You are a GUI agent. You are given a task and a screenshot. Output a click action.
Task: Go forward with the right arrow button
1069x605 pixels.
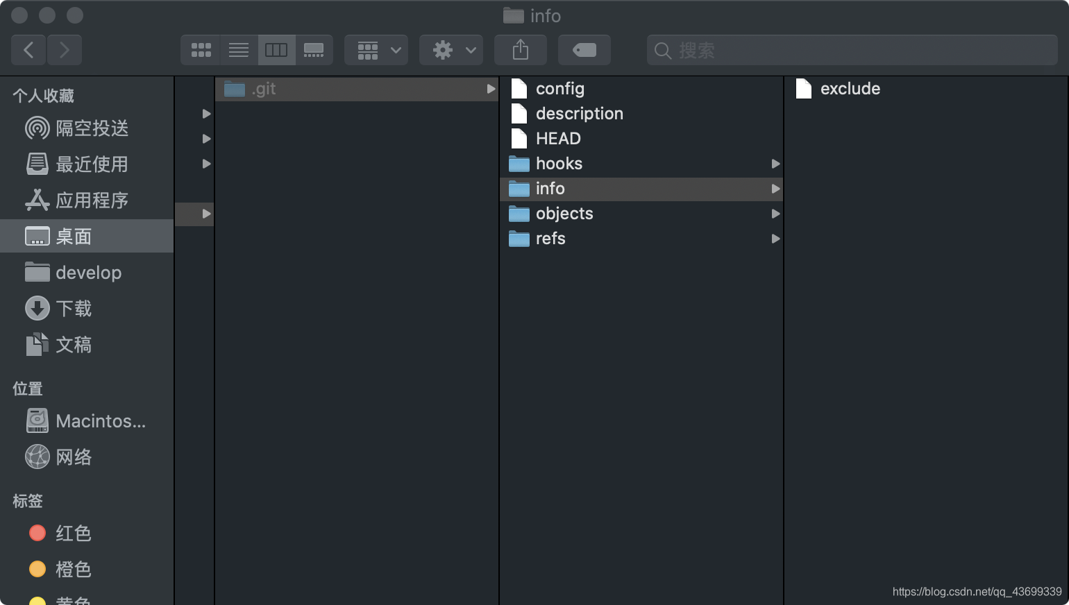click(x=65, y=50)
